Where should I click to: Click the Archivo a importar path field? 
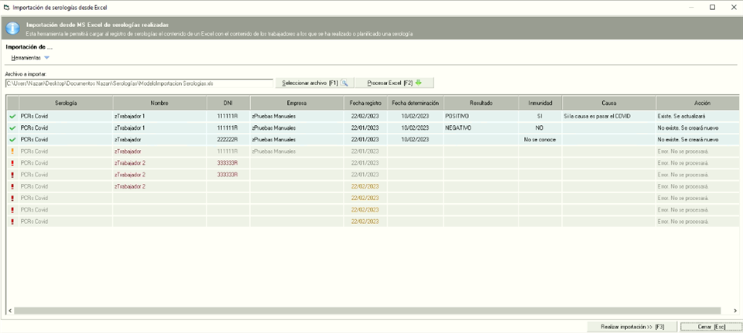pos(139,83)
